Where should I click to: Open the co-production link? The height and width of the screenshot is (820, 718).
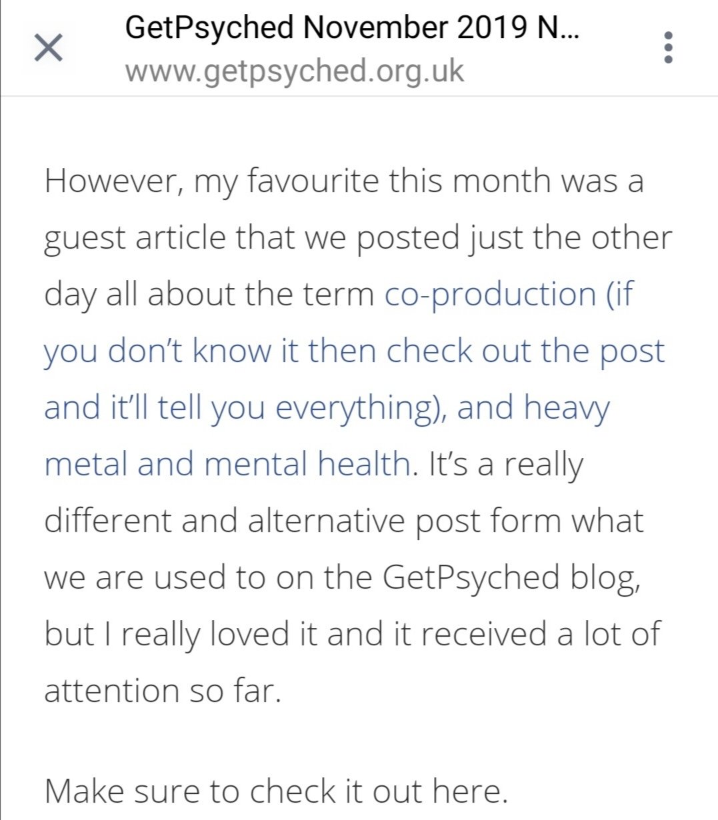coord(490,294)
